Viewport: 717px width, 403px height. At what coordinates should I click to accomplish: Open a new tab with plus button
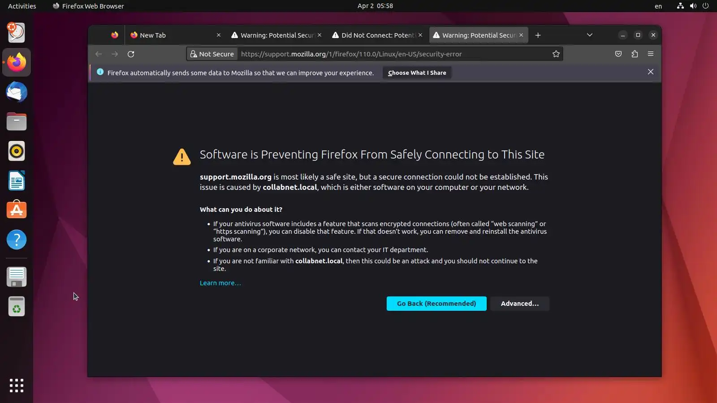click(538, 35)
